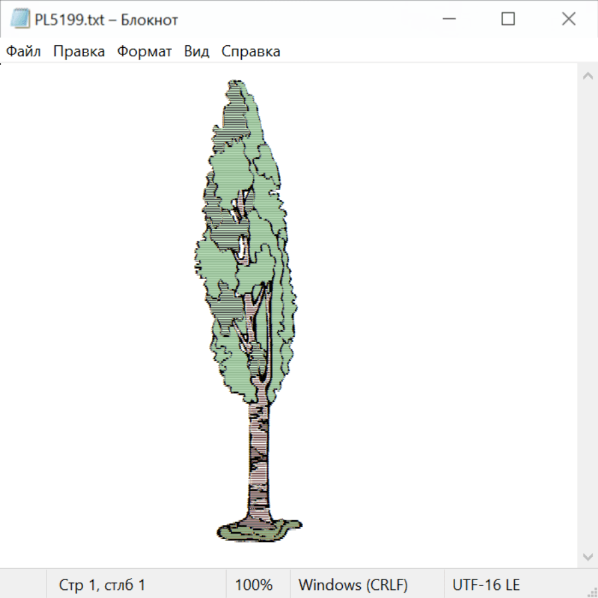Image resolution: width=598 pixels, height=598 pixels.
Task: Open the Правка menu
Action: coord(78,52)
